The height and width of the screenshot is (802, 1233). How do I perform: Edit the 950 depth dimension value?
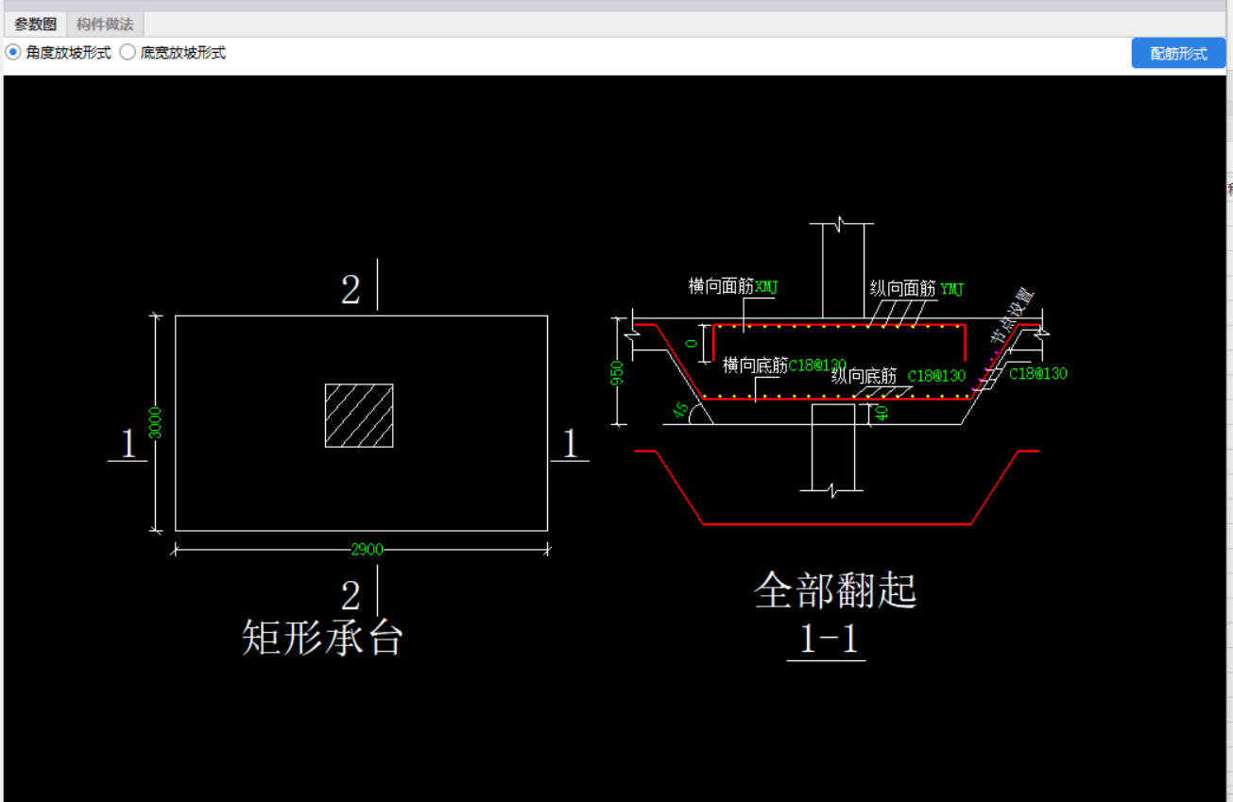(x=617, y=372)
